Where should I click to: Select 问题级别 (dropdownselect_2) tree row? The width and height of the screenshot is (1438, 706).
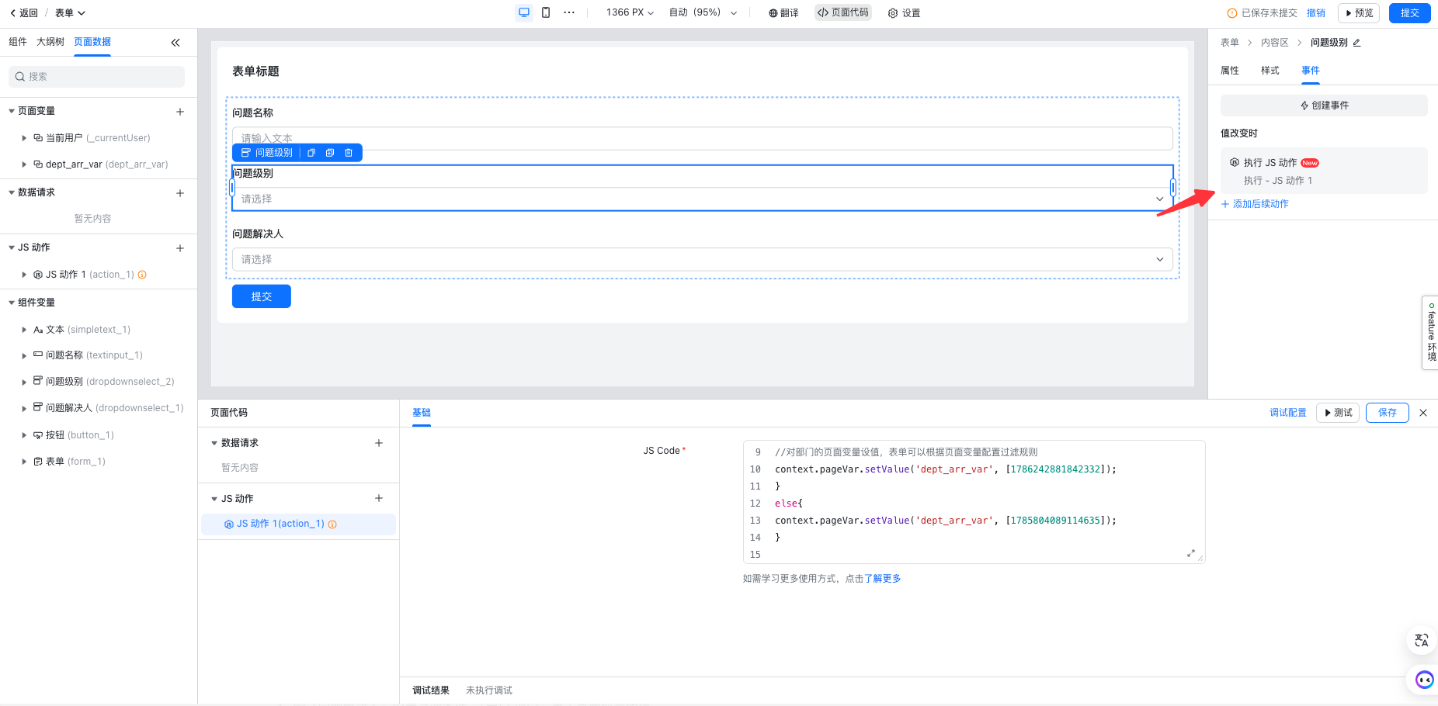point(99,382)
